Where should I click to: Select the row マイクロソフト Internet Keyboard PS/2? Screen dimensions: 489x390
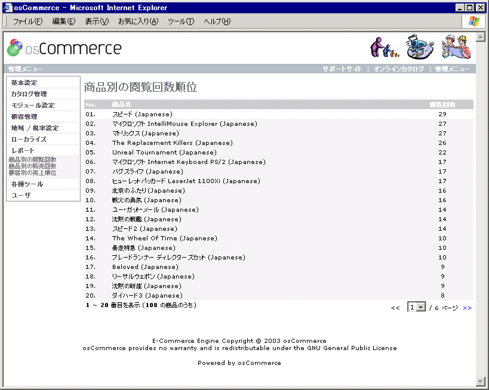(279, 162)
